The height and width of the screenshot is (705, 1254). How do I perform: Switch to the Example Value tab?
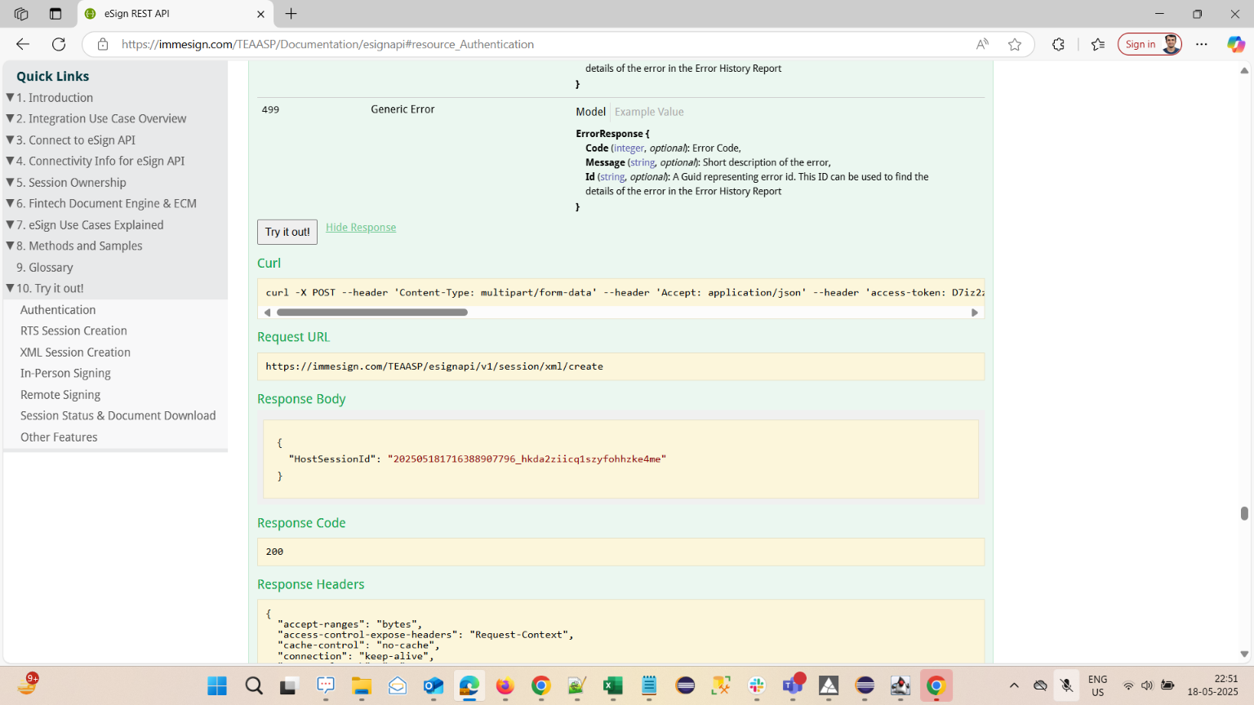pyautogui.click(x=648, y=112)
